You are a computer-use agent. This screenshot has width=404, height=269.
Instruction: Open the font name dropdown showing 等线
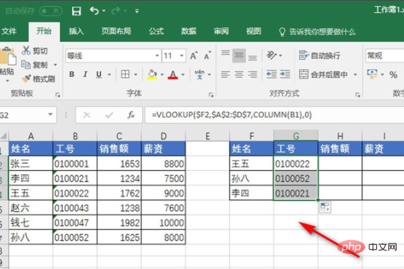point(157,56)
